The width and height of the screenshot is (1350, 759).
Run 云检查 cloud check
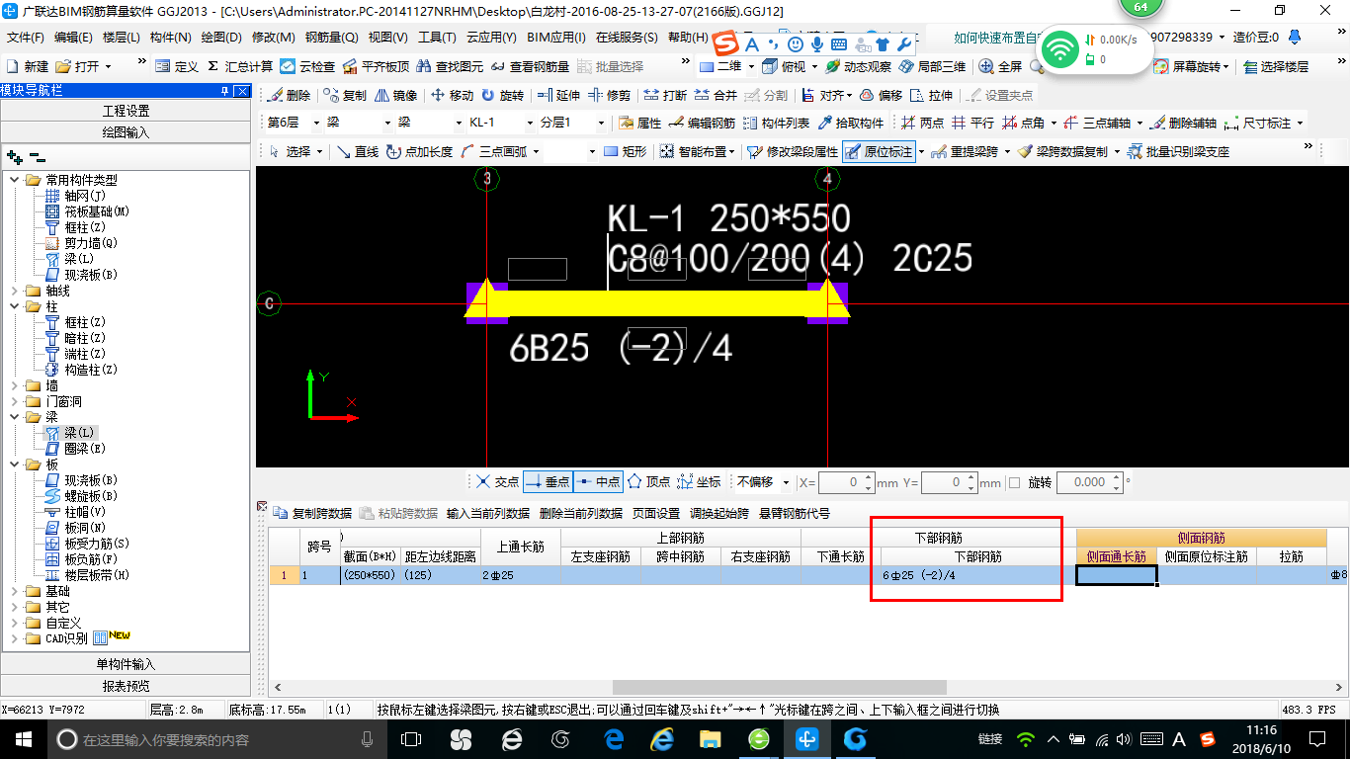[x=307, y=66]
